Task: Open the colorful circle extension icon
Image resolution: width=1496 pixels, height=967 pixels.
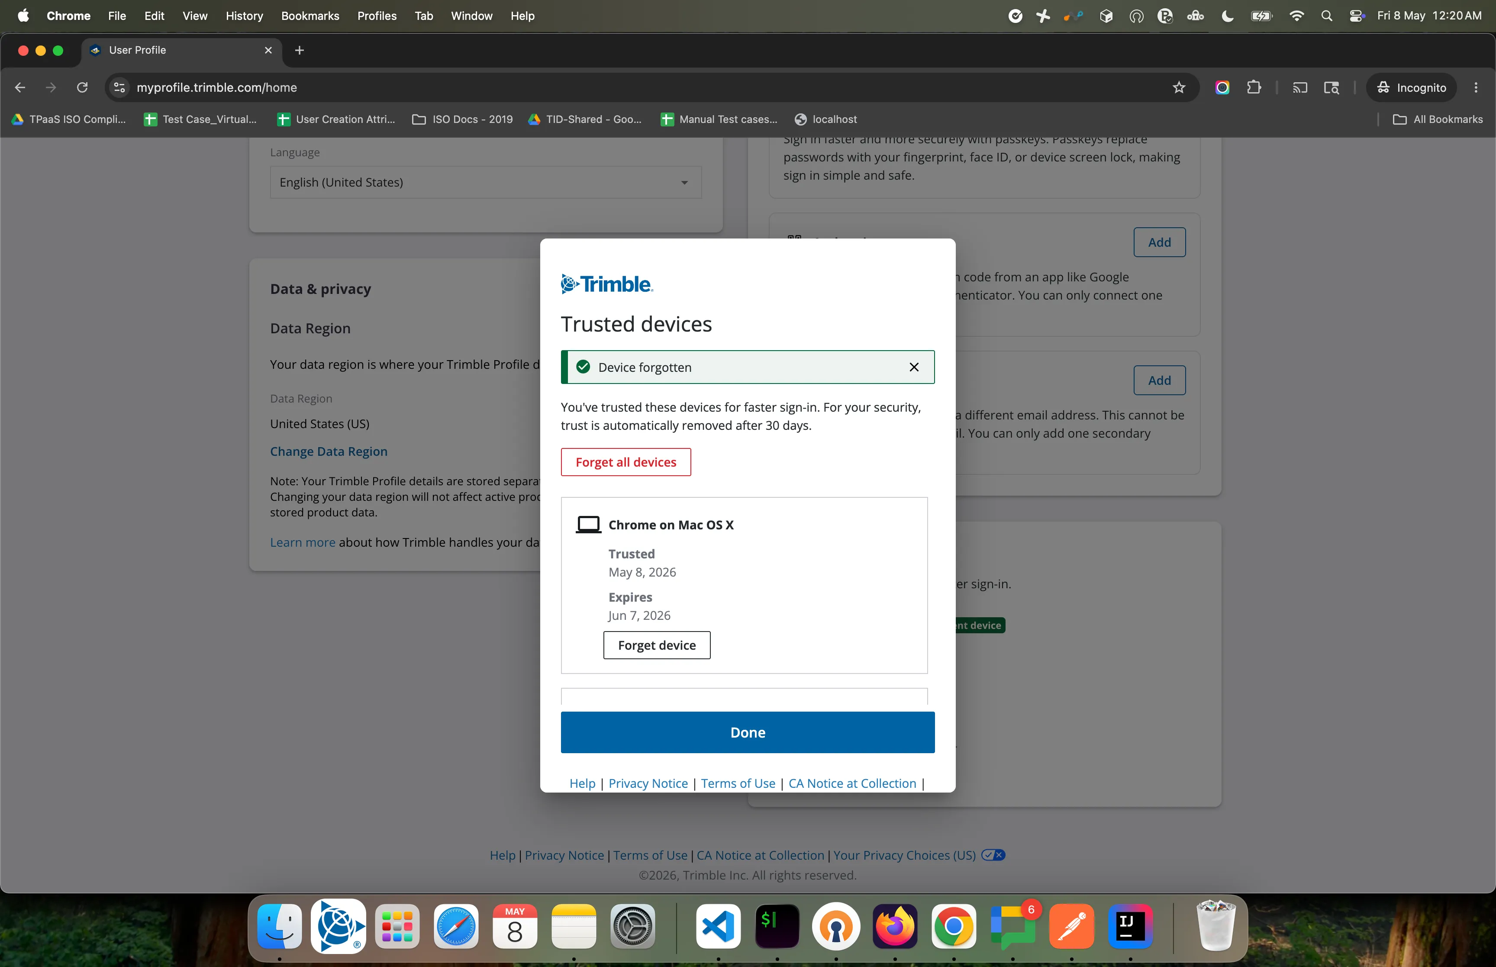Action: [x=1222, y=87]
